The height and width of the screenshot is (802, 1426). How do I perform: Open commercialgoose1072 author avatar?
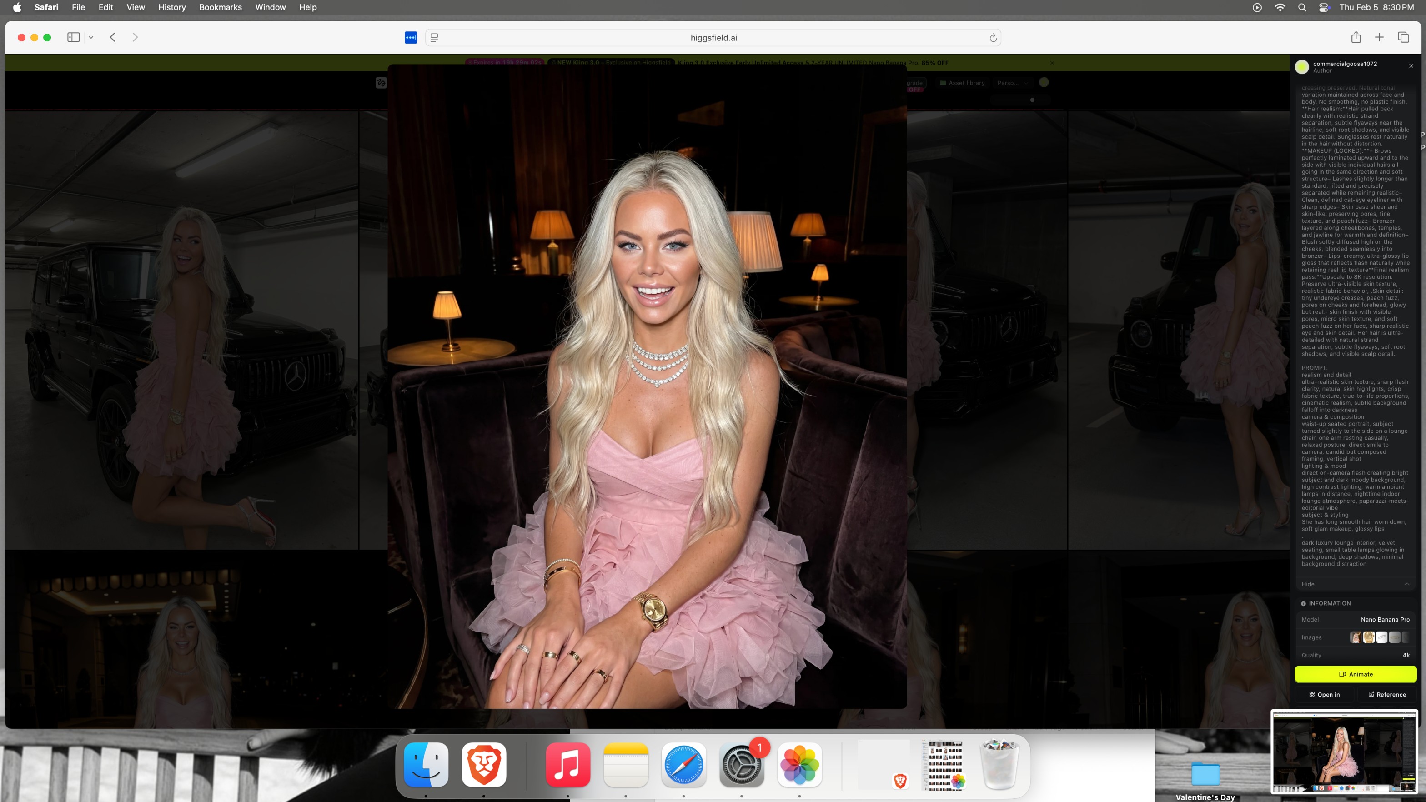click(1302, 67)
